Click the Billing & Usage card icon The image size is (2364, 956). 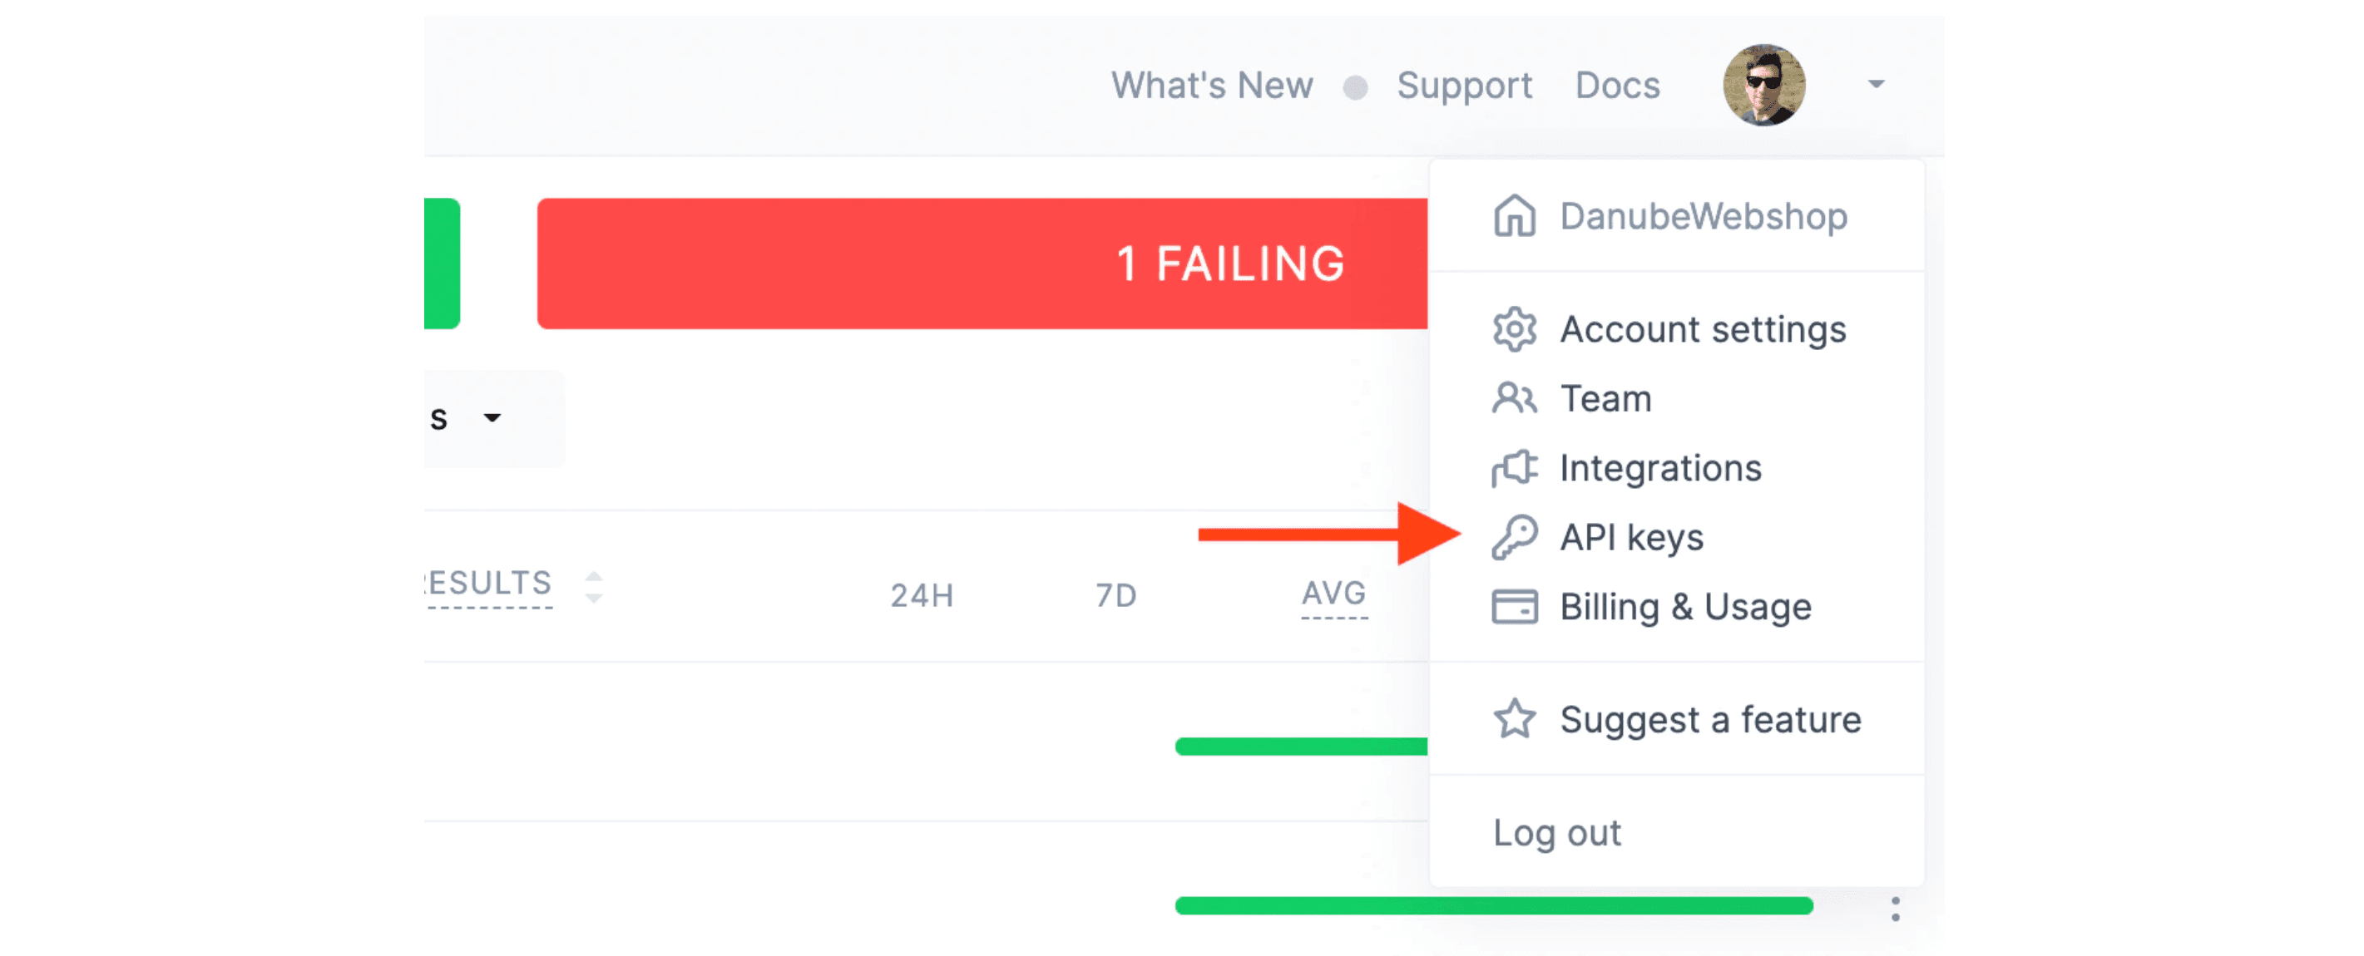coord(1513,607)
